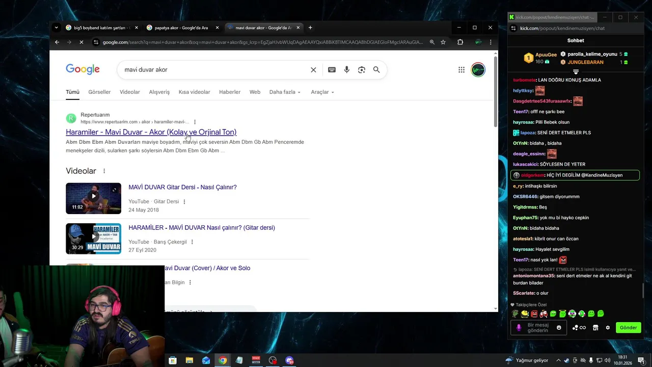This screenshot has width=652, height=367.
Task: Switch to the Videolar search tab
Action: (x=130, y=92)
